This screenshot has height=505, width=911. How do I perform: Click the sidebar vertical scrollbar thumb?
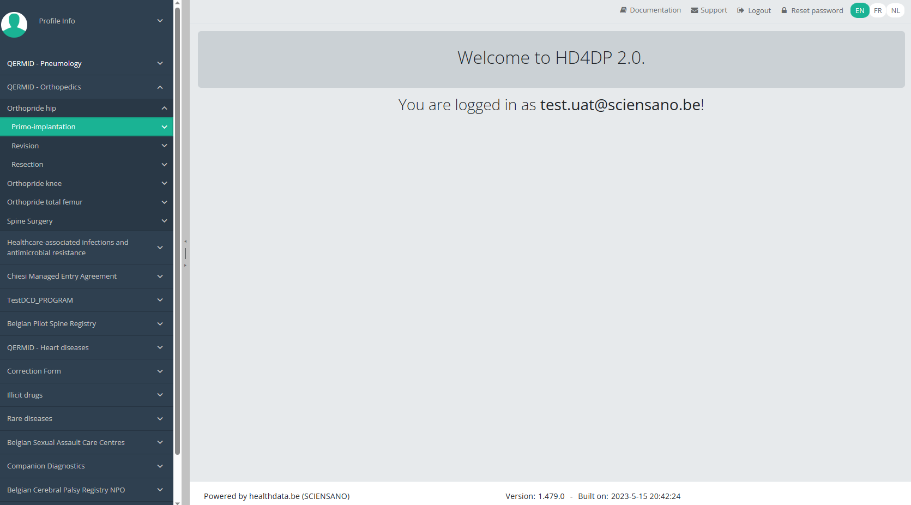tap(177, 229)
